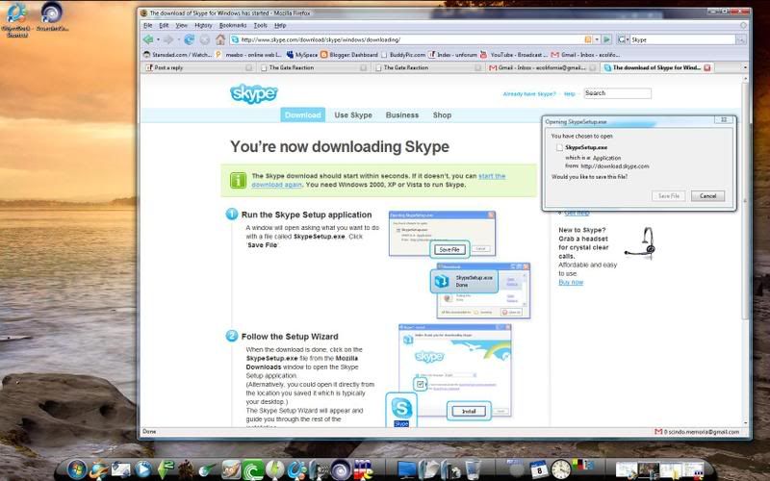
Task: Open the Tools menu
Action: coord(260,25)
